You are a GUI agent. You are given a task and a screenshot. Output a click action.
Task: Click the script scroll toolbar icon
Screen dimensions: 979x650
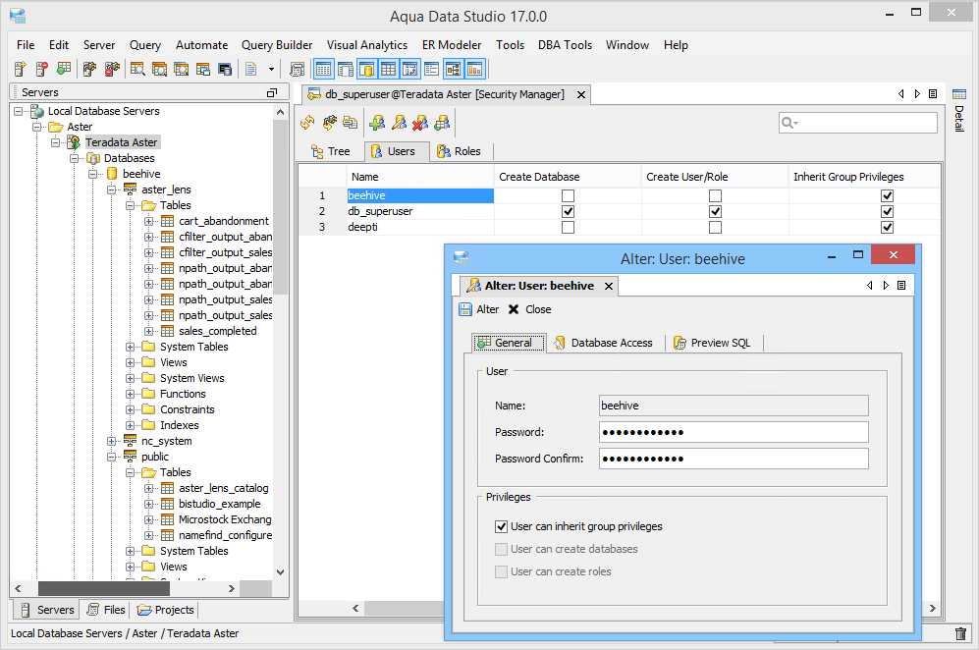[298, 69]
